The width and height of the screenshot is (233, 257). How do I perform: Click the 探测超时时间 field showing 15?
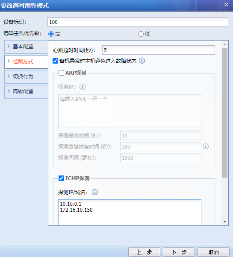tap(161, 135)
